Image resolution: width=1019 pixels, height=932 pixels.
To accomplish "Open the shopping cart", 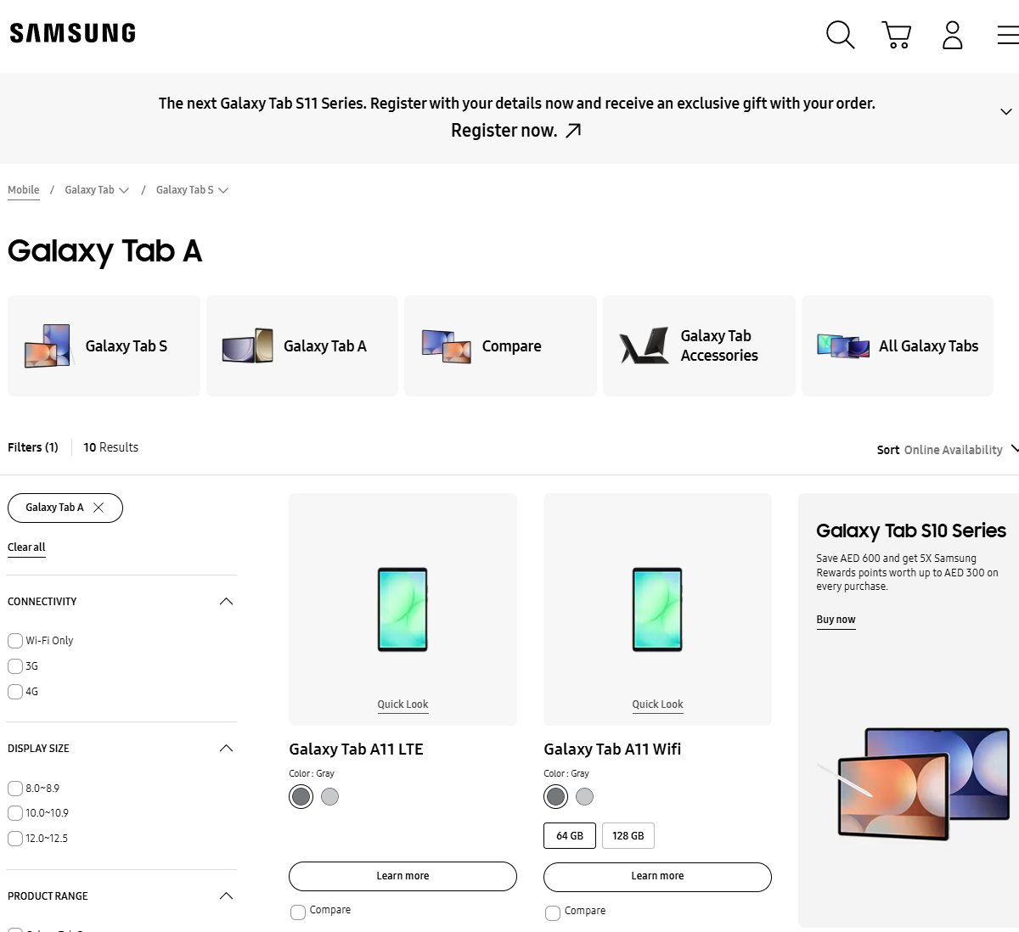I will tap(897, 35).
